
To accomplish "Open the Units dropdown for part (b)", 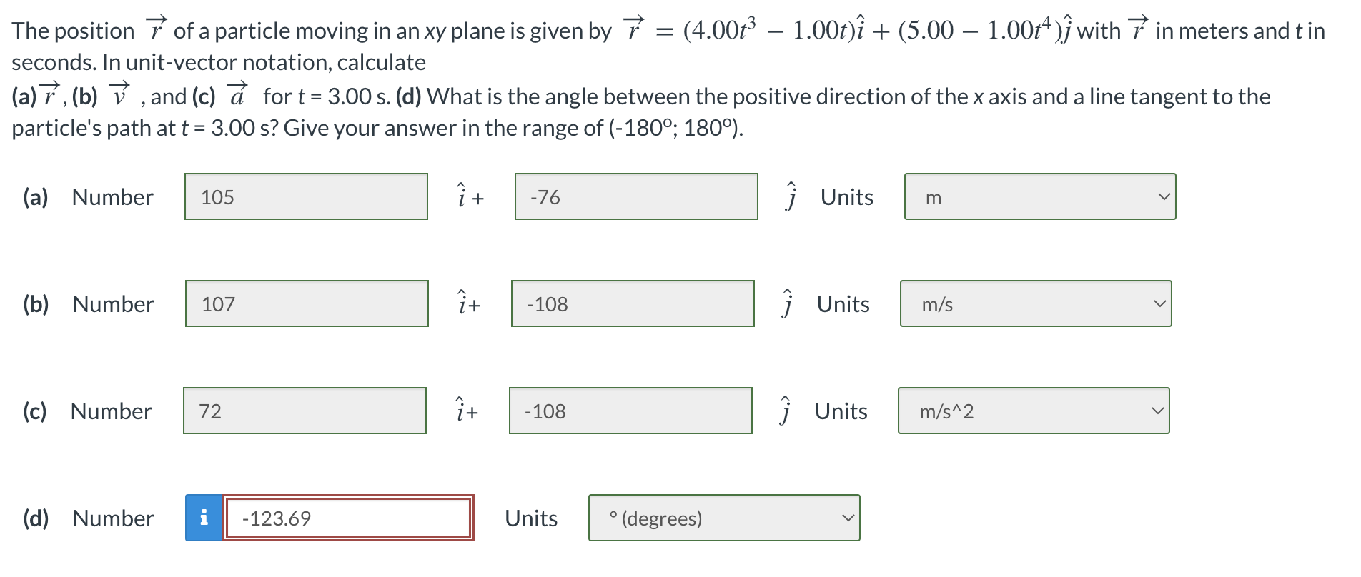I will 1034,303.
